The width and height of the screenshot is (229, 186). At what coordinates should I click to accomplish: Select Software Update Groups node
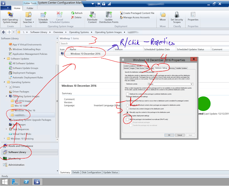[x=24, y=68]
